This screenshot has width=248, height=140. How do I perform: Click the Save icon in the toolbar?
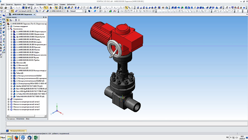2,8
